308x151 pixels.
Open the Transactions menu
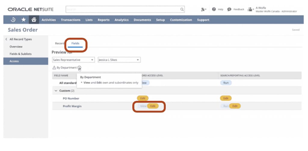70,20
